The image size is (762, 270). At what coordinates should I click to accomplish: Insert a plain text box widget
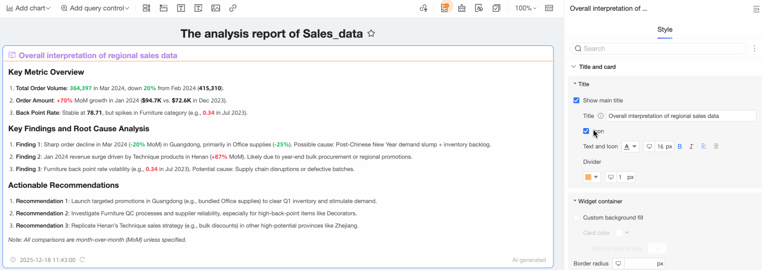181,9
